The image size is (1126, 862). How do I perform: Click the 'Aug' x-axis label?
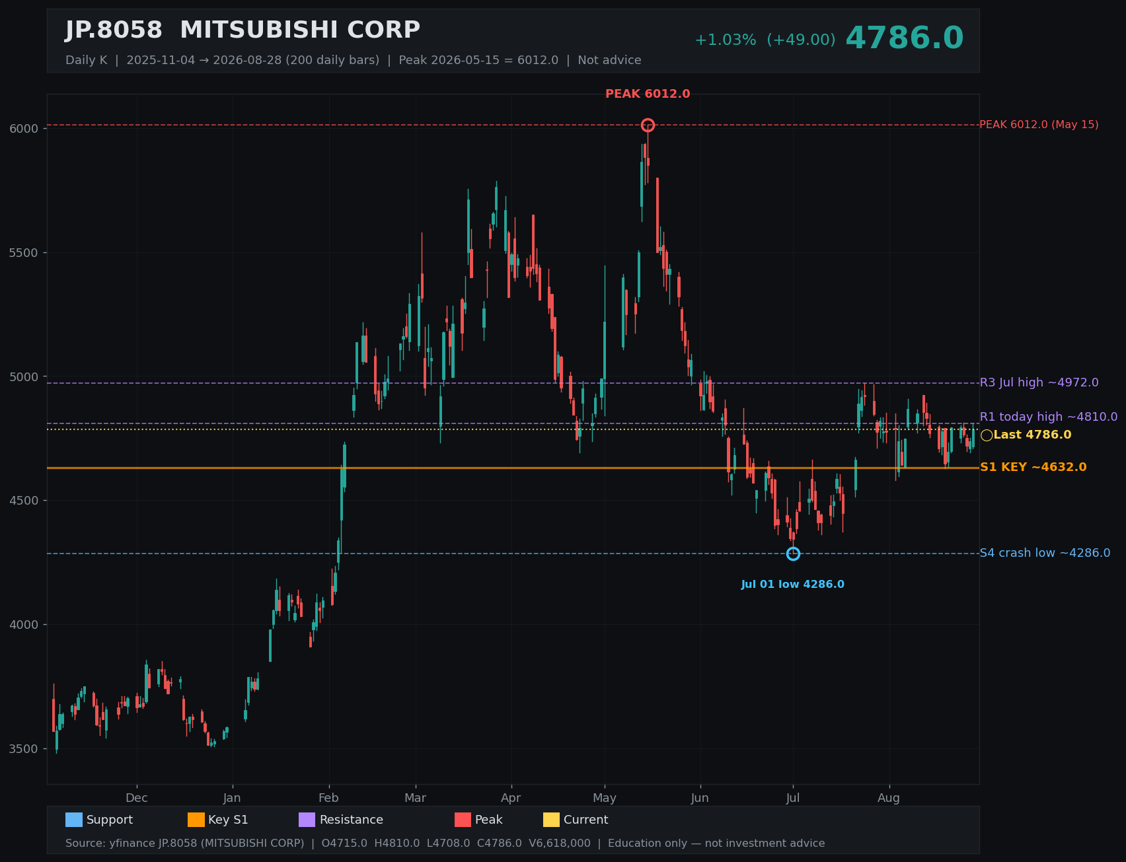tap(889, 798)
